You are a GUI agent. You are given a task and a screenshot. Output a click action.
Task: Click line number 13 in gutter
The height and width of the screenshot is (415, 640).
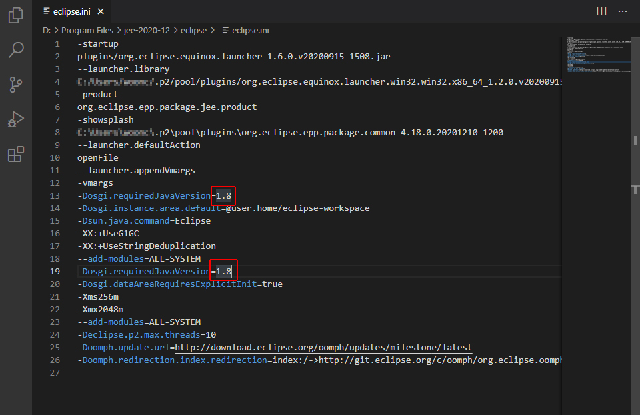(55, 196)
